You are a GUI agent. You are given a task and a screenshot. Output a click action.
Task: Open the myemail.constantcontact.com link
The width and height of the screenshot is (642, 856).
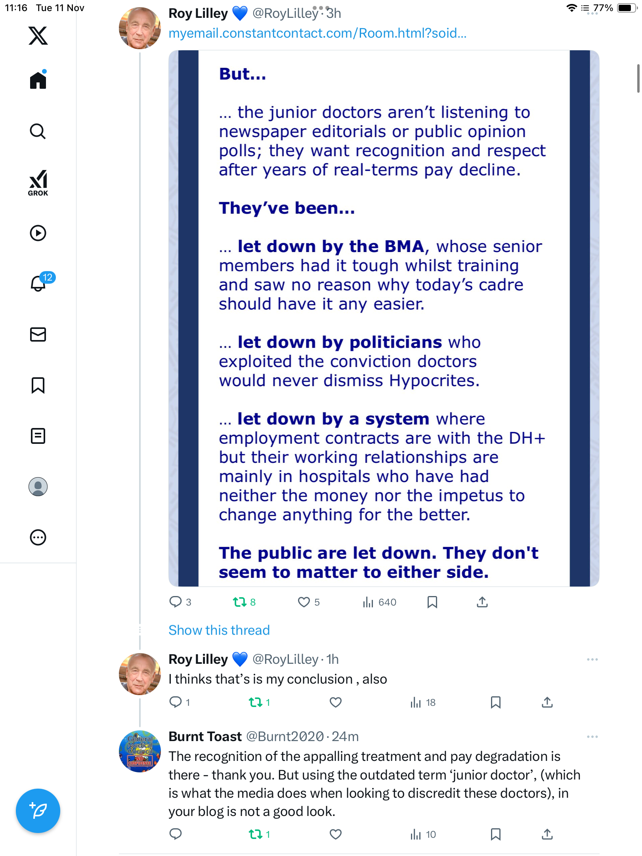(317, 33)
